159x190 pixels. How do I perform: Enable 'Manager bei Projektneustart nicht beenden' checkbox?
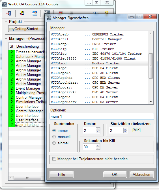(x=54, y=159)
